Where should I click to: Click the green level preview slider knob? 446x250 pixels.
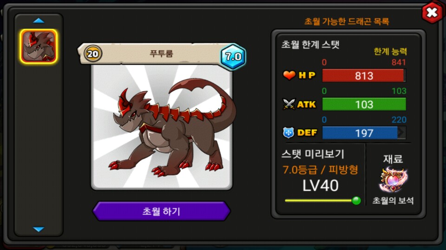point(356,200)
